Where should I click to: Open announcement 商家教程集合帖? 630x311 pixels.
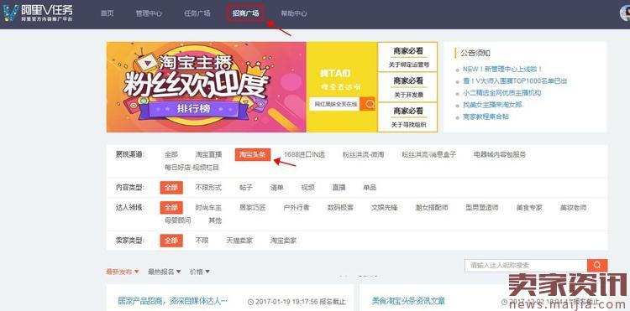point(486,117)
